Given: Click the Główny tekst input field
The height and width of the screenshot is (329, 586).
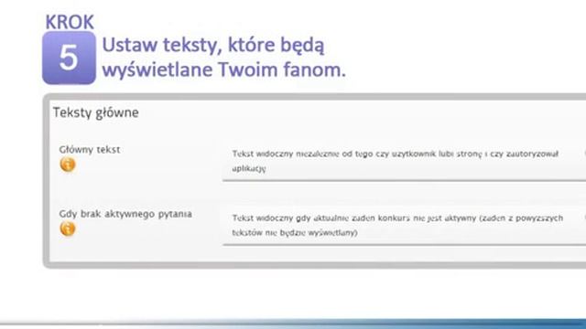Looking at the screenshot, I should (405, 162).
